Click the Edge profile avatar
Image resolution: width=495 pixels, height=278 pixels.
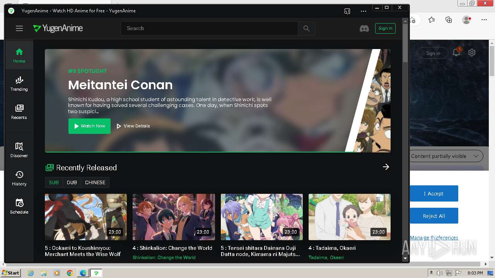pos(466,20)
